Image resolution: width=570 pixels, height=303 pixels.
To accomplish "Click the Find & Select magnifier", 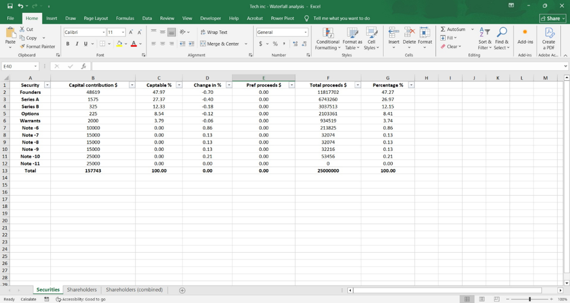I will tap(501, 33).
